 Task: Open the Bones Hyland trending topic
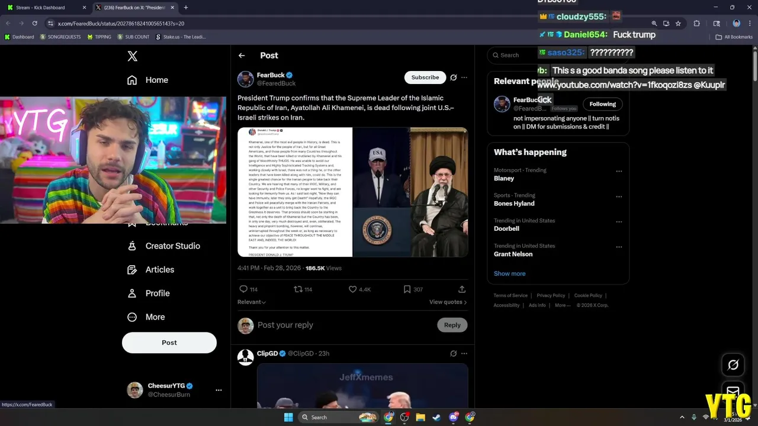tap(514, 204)
